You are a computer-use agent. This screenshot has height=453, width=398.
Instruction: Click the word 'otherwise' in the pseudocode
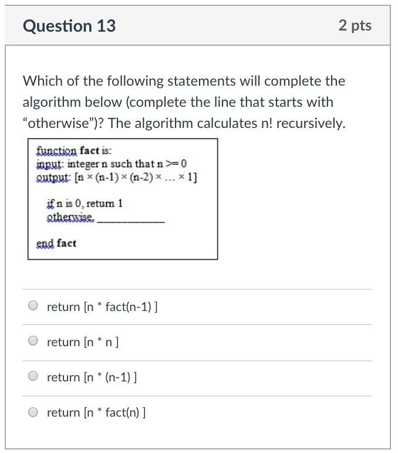pyautogui.click(x=71, y=217)
